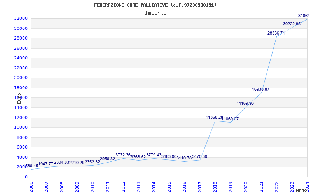Viewport: 311px width, 194px height.
Task: Click the 2015 year label
Action: (169, 187)
